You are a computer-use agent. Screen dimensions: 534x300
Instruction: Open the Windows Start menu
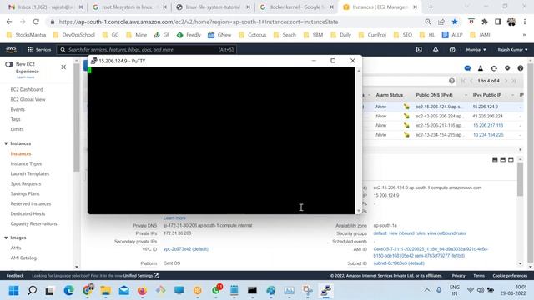click(x=13, y=291)
